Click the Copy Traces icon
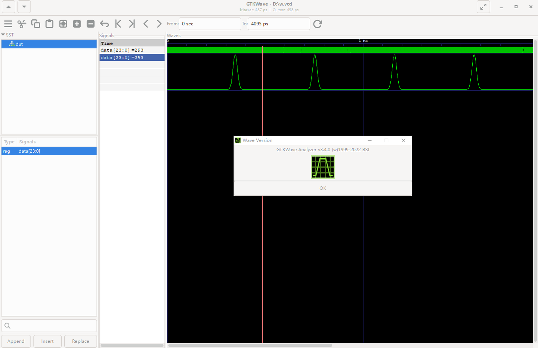538x348 pixels. [35, 24]
